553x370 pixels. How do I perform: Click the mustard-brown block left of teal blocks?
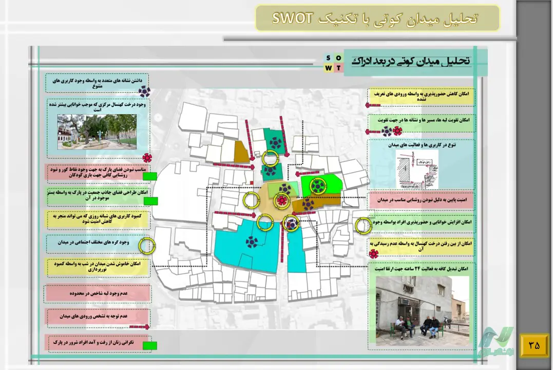coord(242,152)
